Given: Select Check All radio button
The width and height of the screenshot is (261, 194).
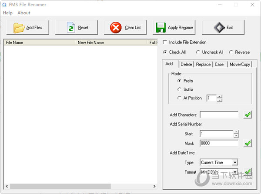Looking at the screenshot, I should tap(165, 52).
